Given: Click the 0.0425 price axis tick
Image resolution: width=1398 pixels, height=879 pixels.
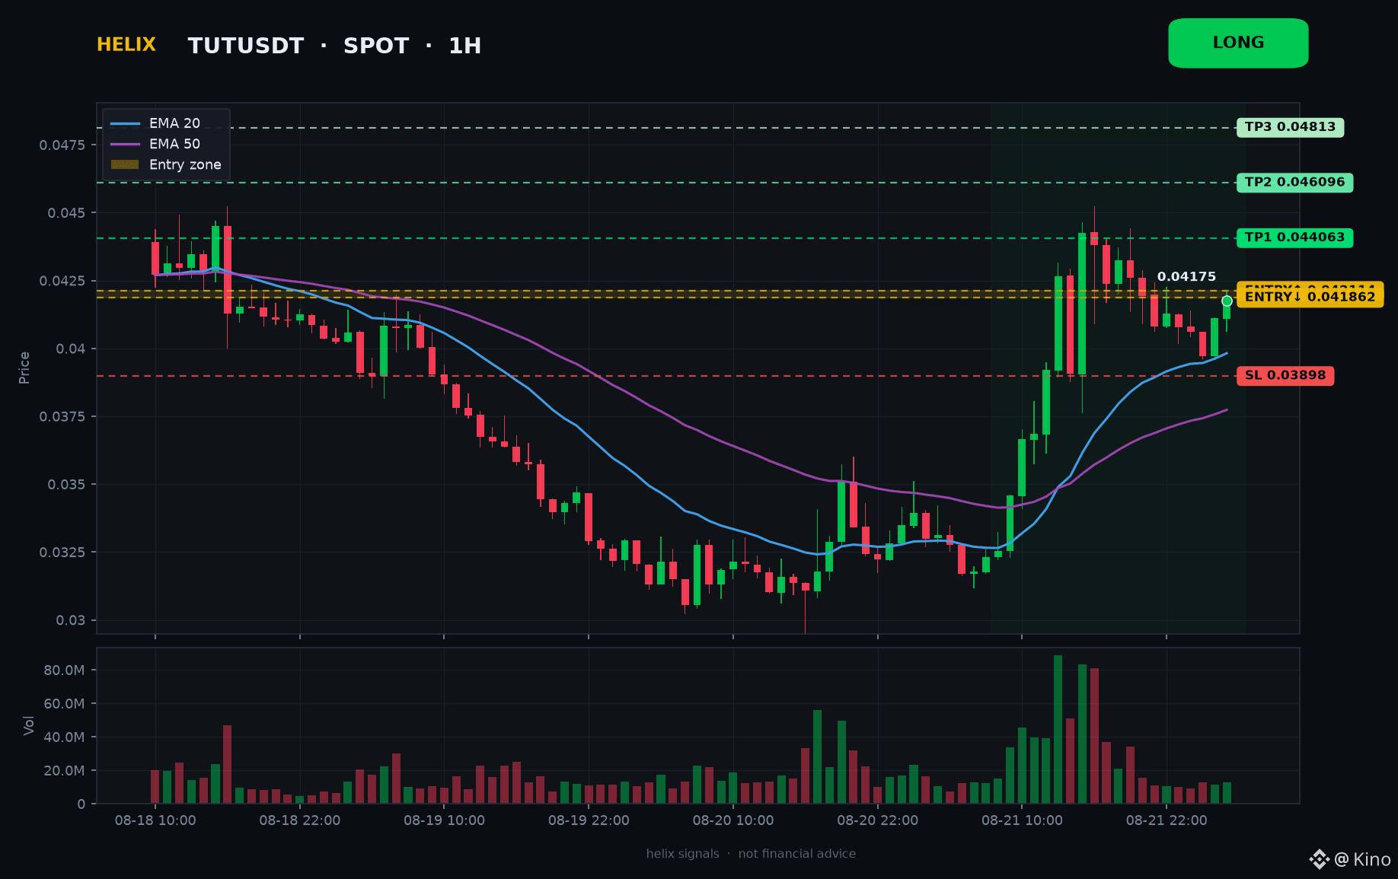Looking at the screenshot, I should (x=62, y=281).
